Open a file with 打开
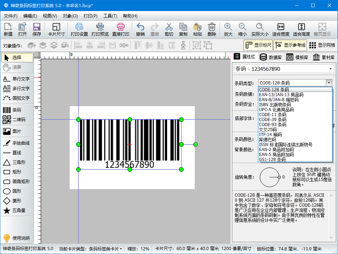The height and width of the screenshot is (254, 338). (x=22, y=30)
